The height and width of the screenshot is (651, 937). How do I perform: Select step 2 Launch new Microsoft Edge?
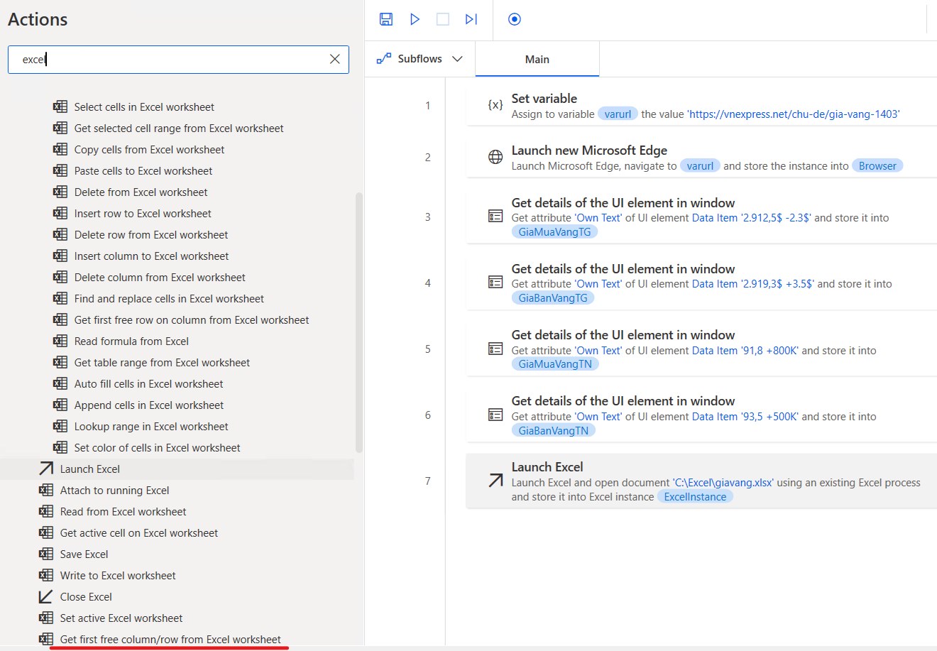pos(701,158)
